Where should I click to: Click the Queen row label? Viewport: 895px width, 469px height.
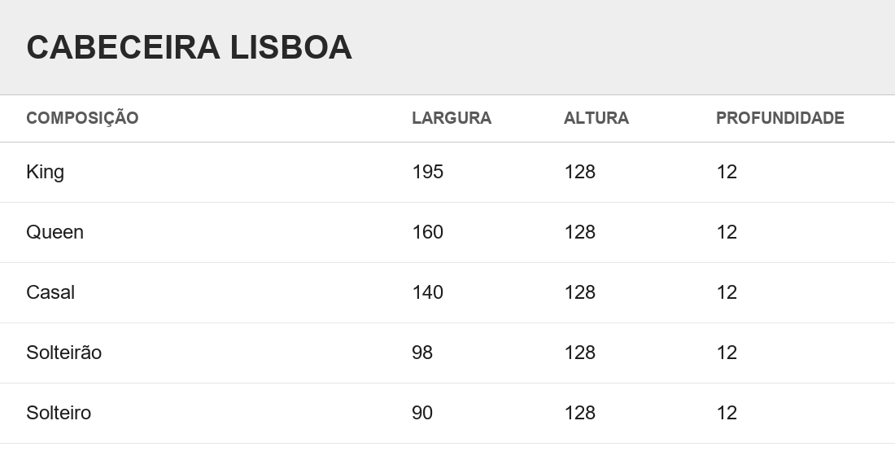pyautogui.click(x=55, y=232)
